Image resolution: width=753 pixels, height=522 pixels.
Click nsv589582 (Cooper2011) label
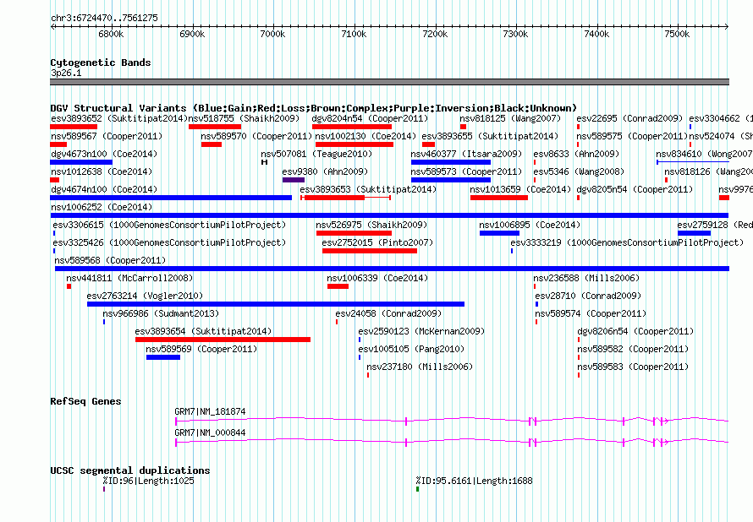point(633,349)
